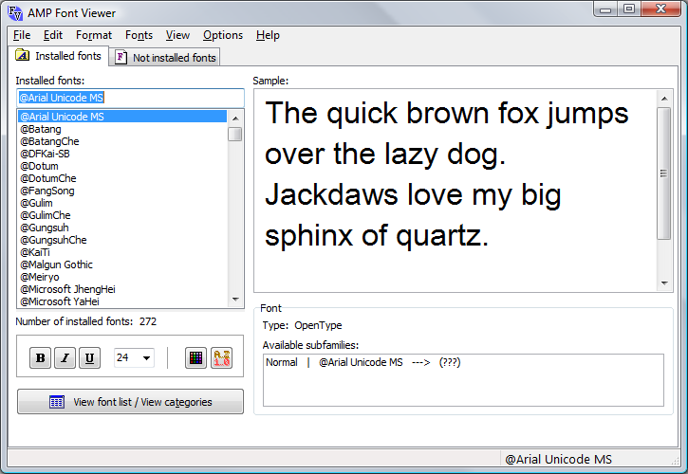Click the sample text scrollbar down arrow
The height and width of the screenshot is (474, 688).
point(665,284)
